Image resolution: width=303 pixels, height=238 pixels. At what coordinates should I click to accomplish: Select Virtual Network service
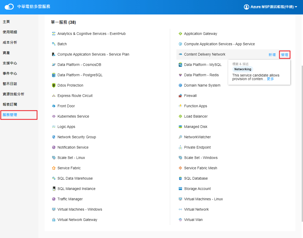click(x=196, y=210)
